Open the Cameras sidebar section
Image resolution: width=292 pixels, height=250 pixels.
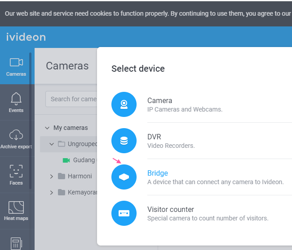pos(16,66)
